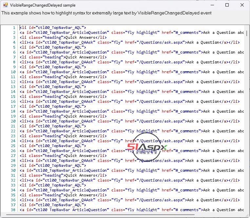Image resolution: width=250 pixels, height=218 pixels.
Task: Click "Ask a Question" text on line 28
Action: click(203, 161)
